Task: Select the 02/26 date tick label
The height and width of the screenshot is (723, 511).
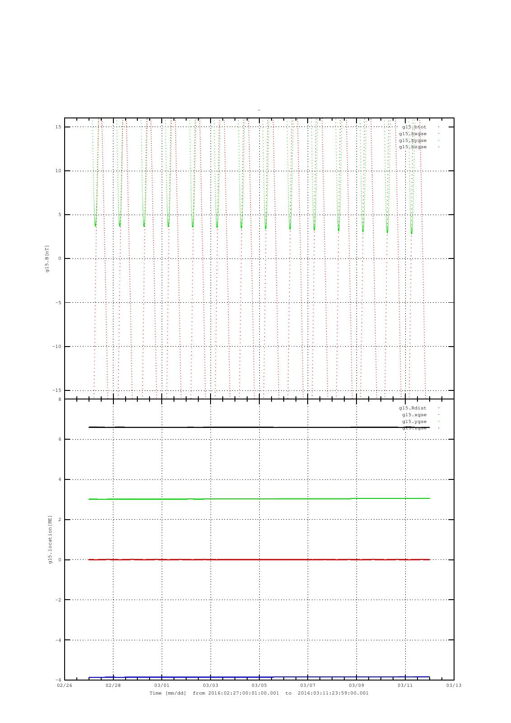Action: [65, 685]
